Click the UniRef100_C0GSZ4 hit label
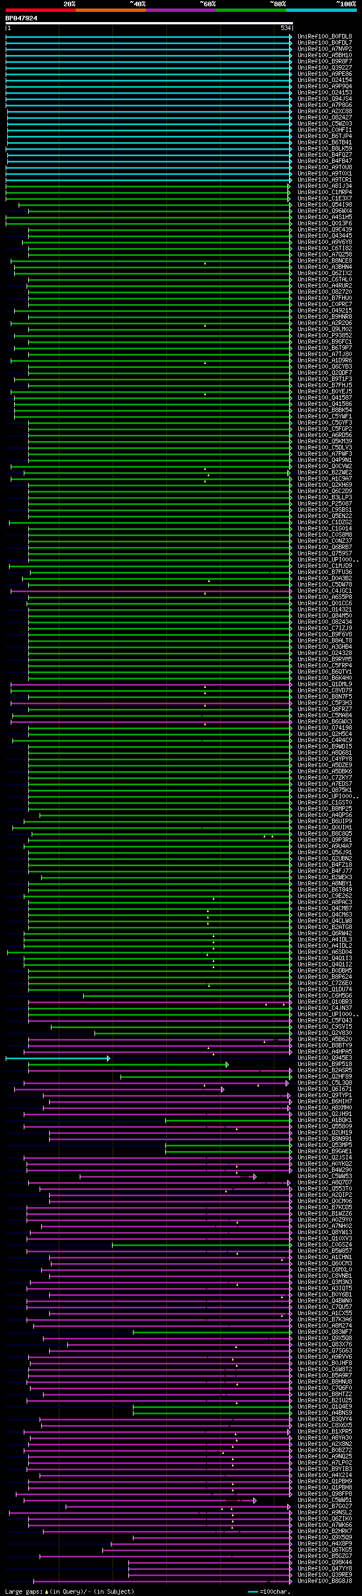 (x=324, y=1245)
